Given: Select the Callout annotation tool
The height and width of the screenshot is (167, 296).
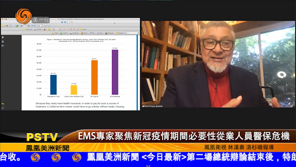Looking at the screenshot, I should click(53, 29).
